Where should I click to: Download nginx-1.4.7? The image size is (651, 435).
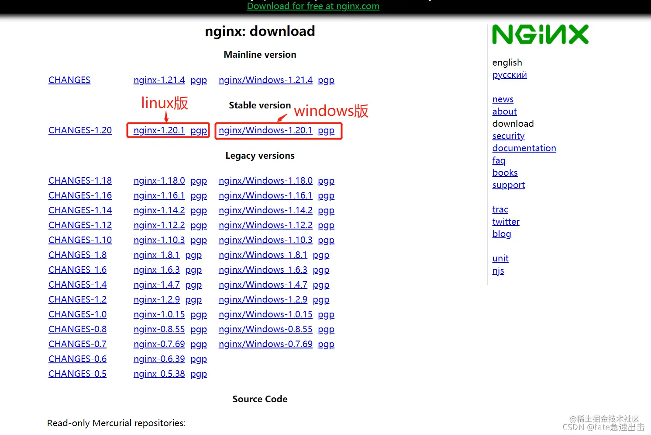point(157,285)
